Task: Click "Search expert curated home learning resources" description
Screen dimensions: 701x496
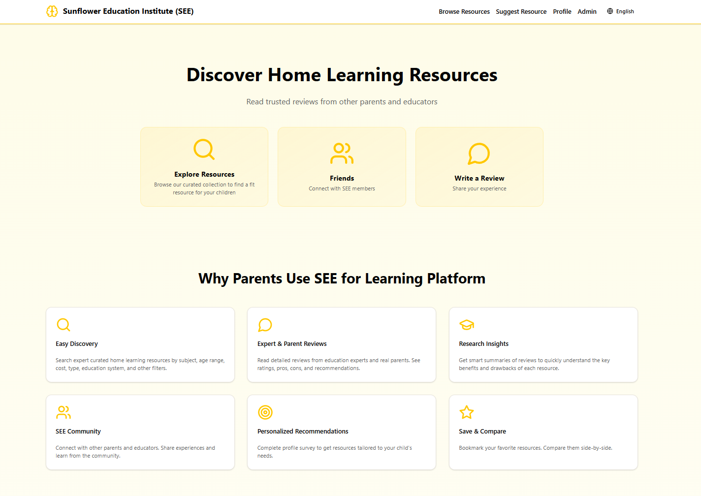Action: tap(140, 364)
